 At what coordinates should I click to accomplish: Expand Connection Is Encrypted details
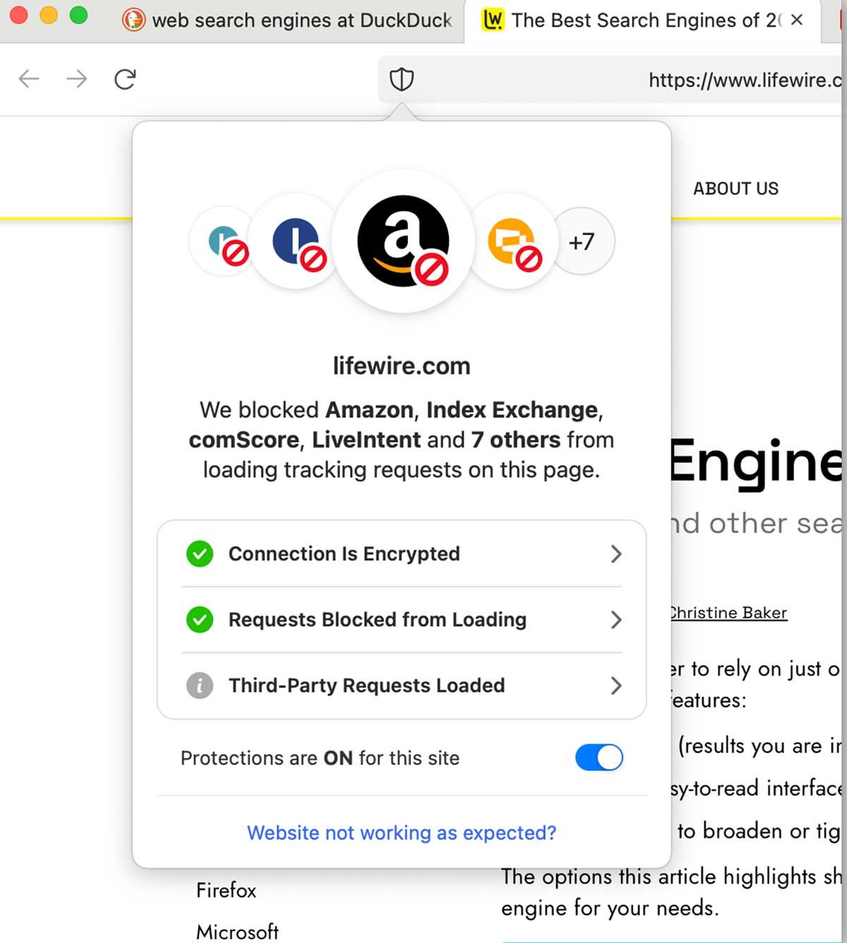tap(401, 554)
